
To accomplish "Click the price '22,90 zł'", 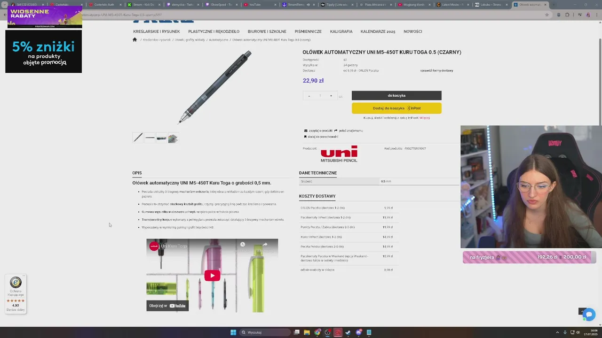I will (313, 81).
